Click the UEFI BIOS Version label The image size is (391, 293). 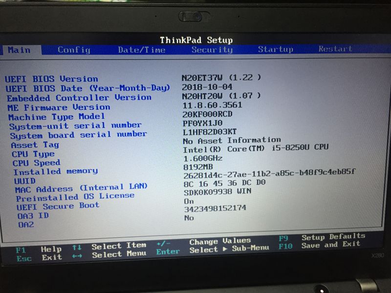51,79
